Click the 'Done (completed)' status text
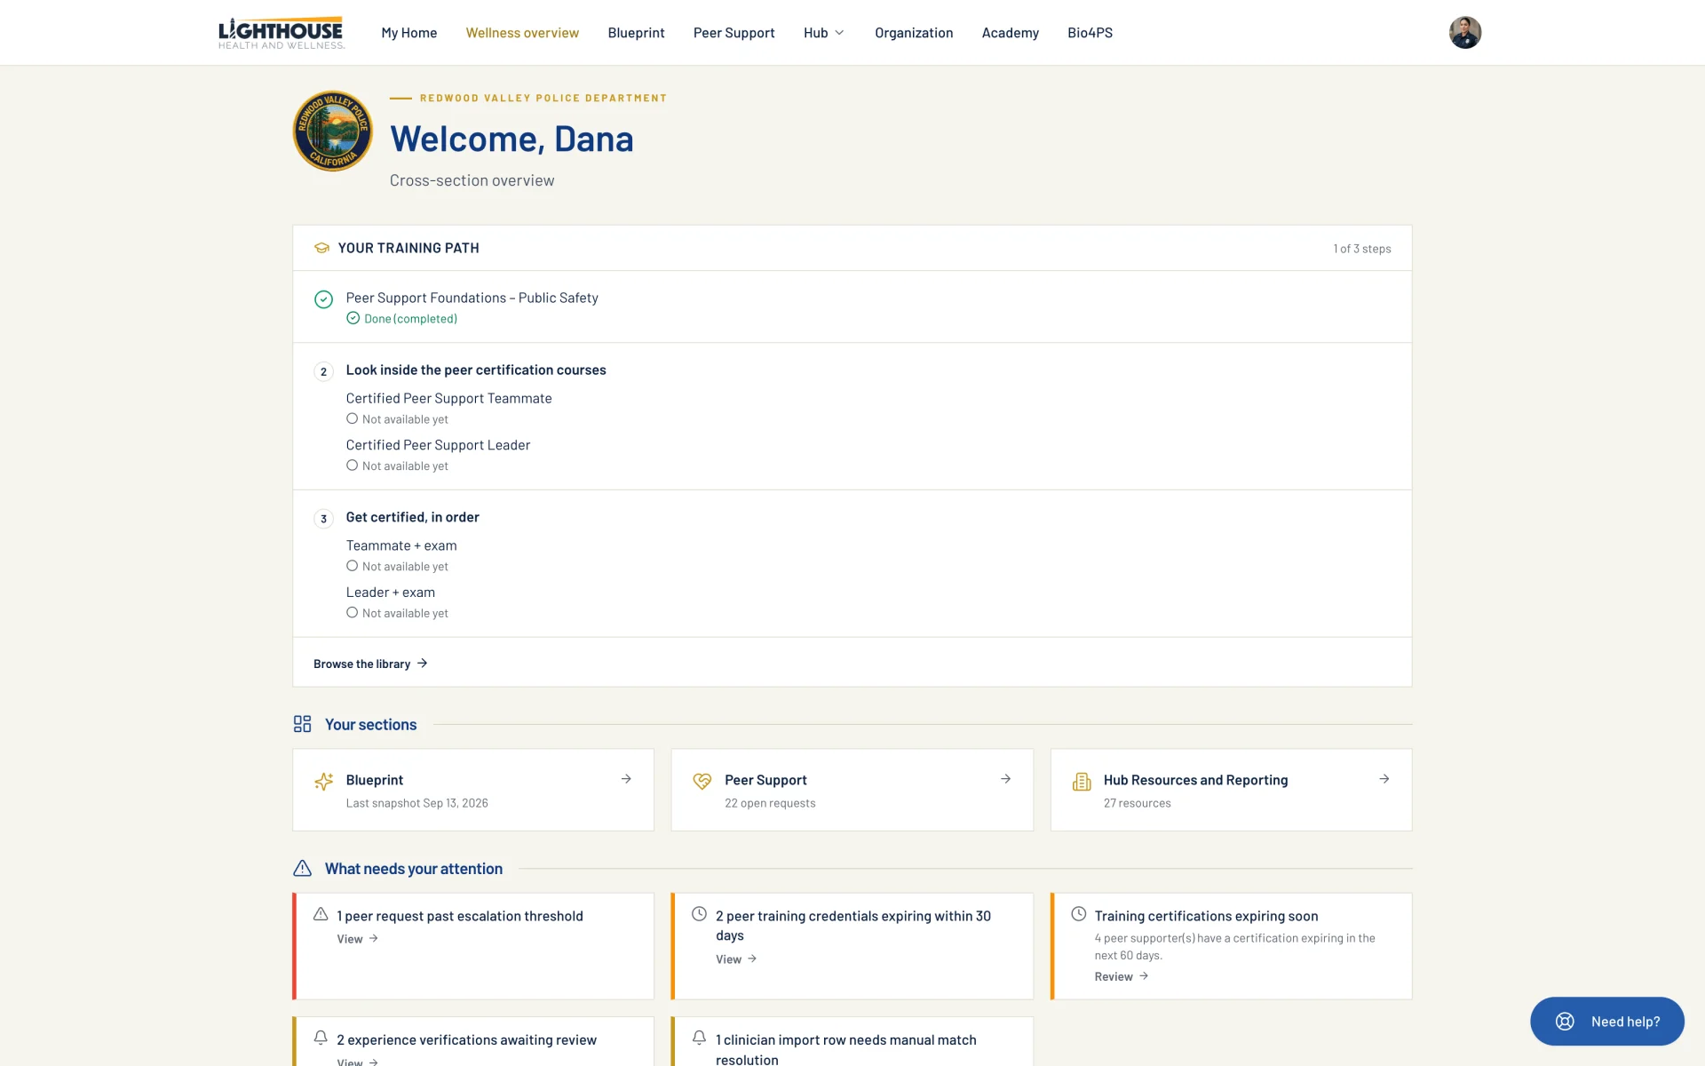Image resolution: width=1705 pixels, height=1066 pixels. pyautogui.click(x=410, y=319)
